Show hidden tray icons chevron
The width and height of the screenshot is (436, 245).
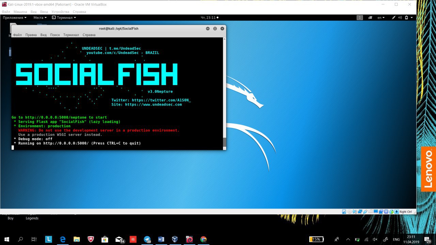pyautogui.click(x=348, y=239)
